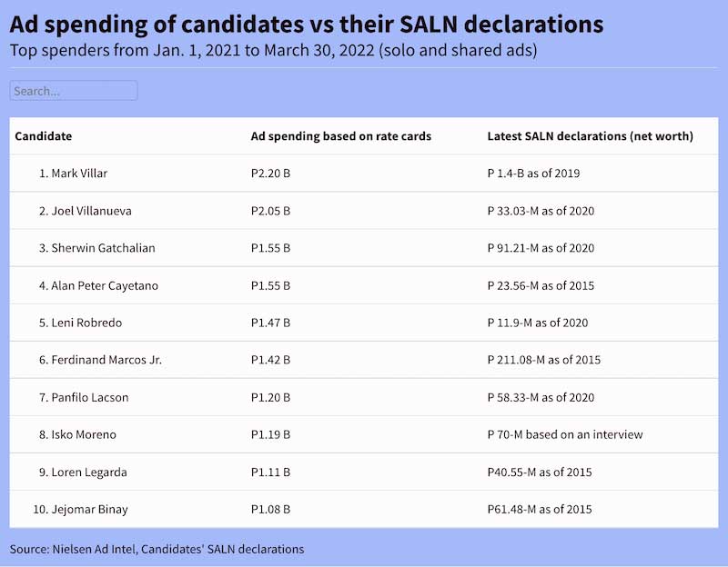728x567 pixels.
Task: Select the Leni Robredo row
Action: click(x=363, y=323)
